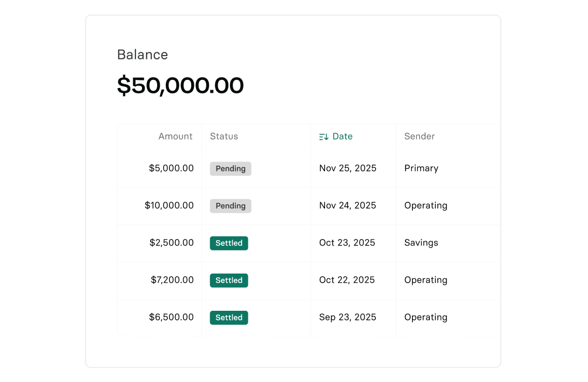Click the Settled badge for $7,200.00
This screenshot has width=588, height=382.
(x=229, y=281)
